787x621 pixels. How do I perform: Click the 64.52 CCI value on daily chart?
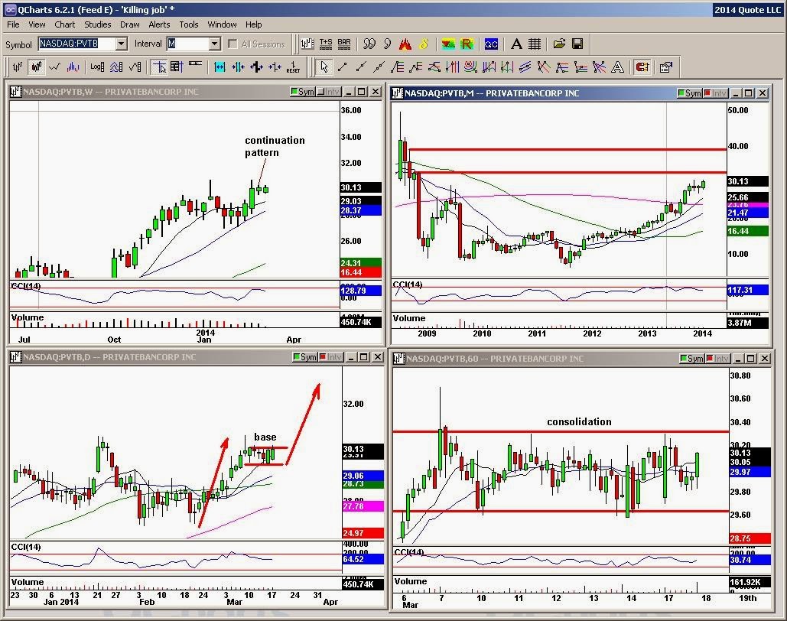(363, 559)
